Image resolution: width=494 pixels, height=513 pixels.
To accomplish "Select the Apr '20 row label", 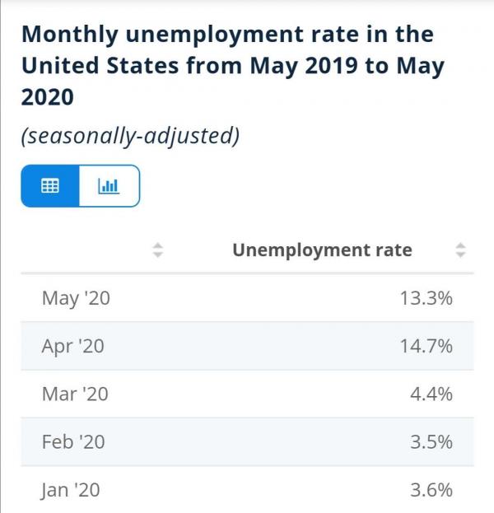I will (72, 346).
